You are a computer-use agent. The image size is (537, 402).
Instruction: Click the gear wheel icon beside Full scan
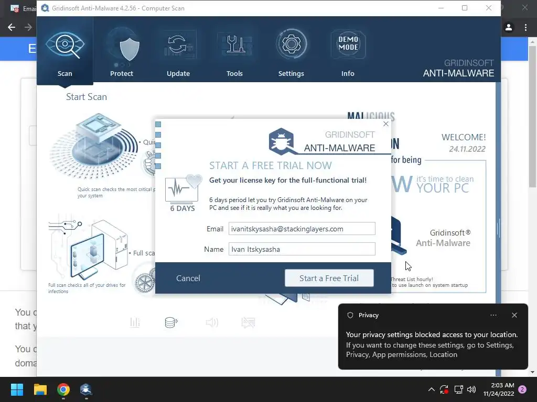pos(145,283)
